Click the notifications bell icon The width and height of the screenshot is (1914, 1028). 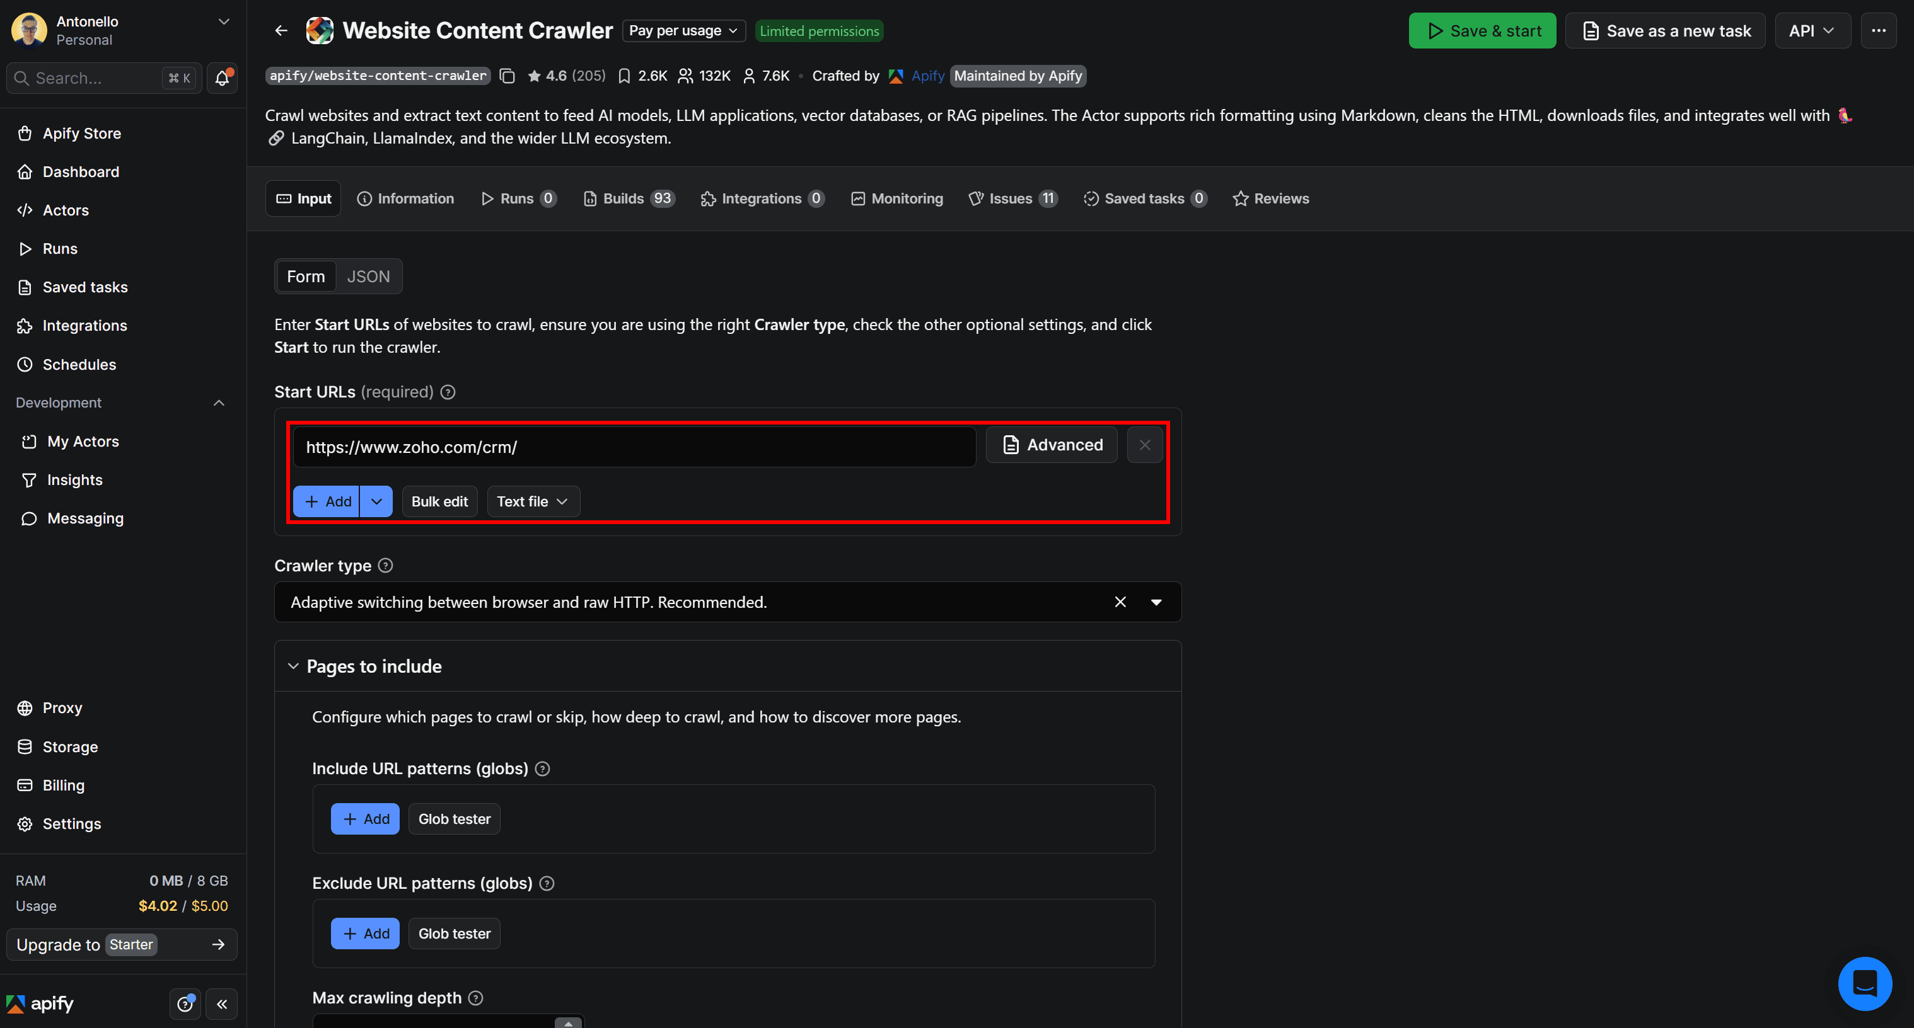(222, 78)
